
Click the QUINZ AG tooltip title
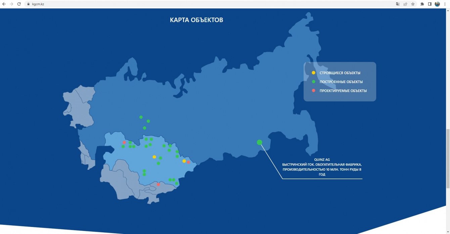pos(322,160)
